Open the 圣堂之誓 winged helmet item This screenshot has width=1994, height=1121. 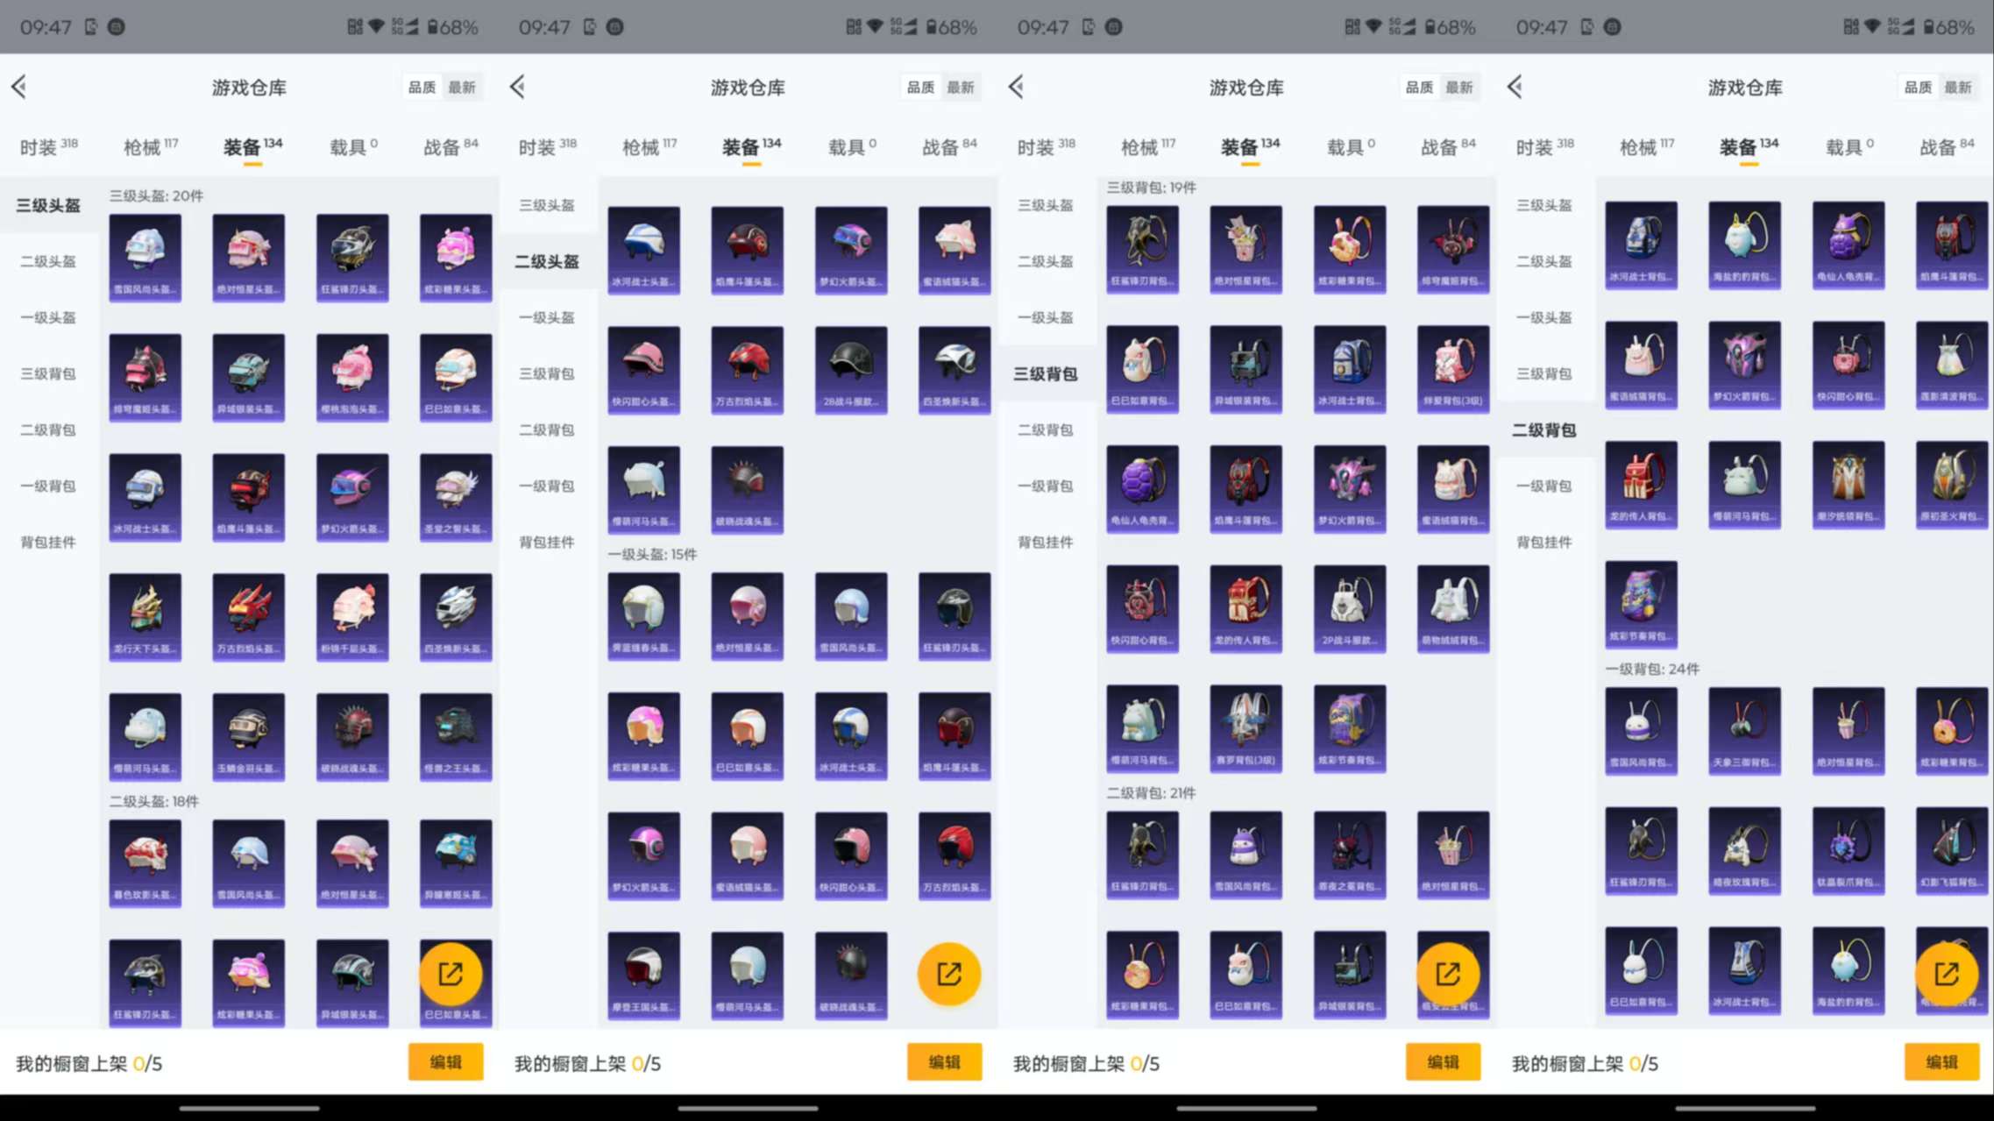pyautogui.click(x=456, y=496)
